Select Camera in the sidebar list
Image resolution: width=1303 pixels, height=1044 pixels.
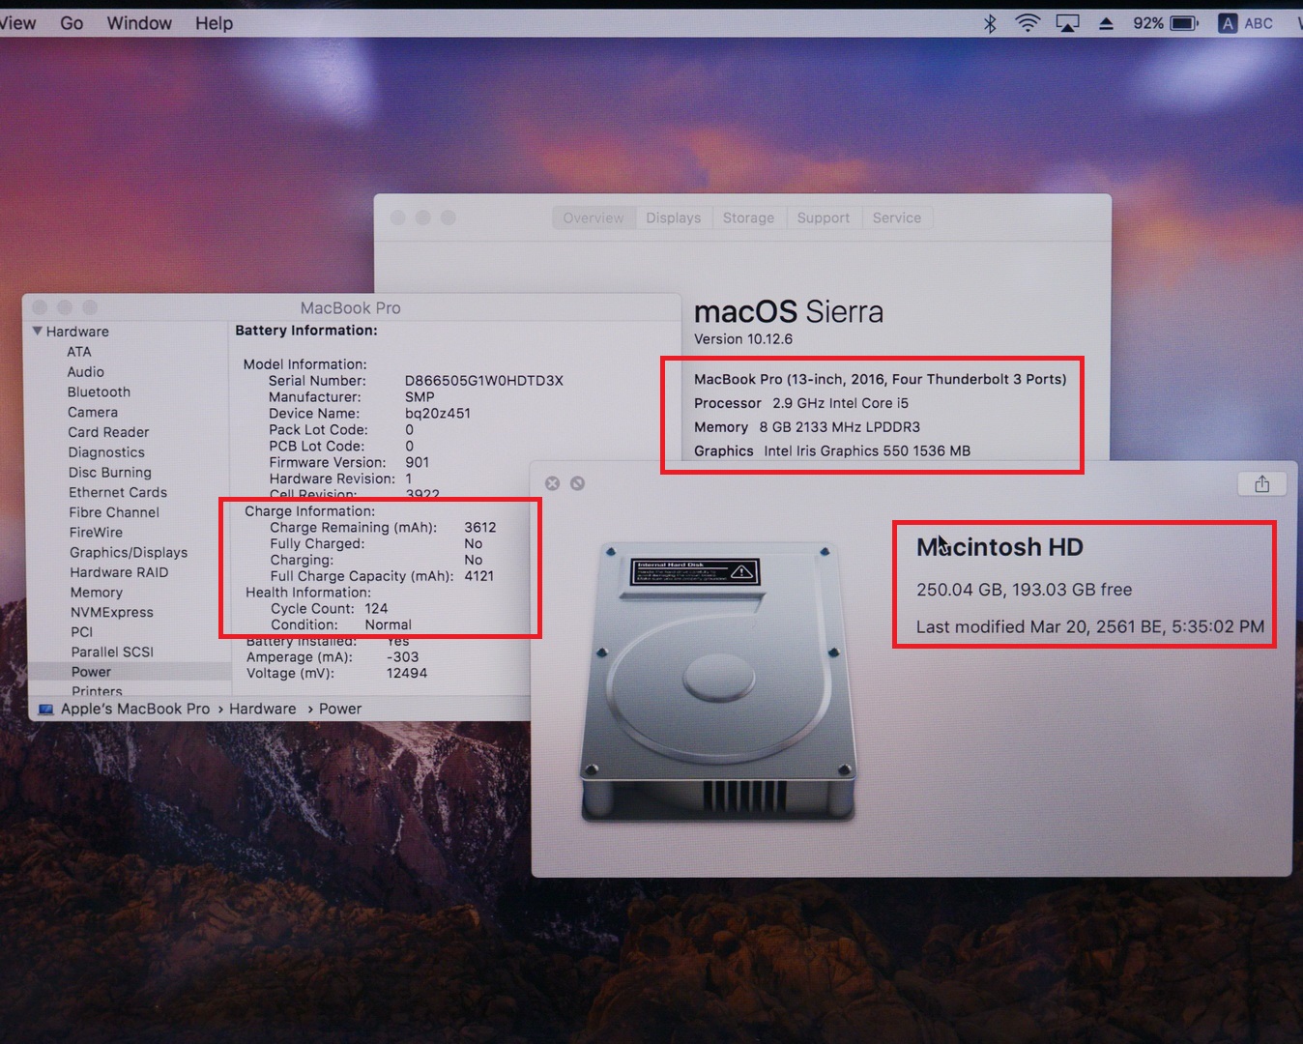point(93,413)
